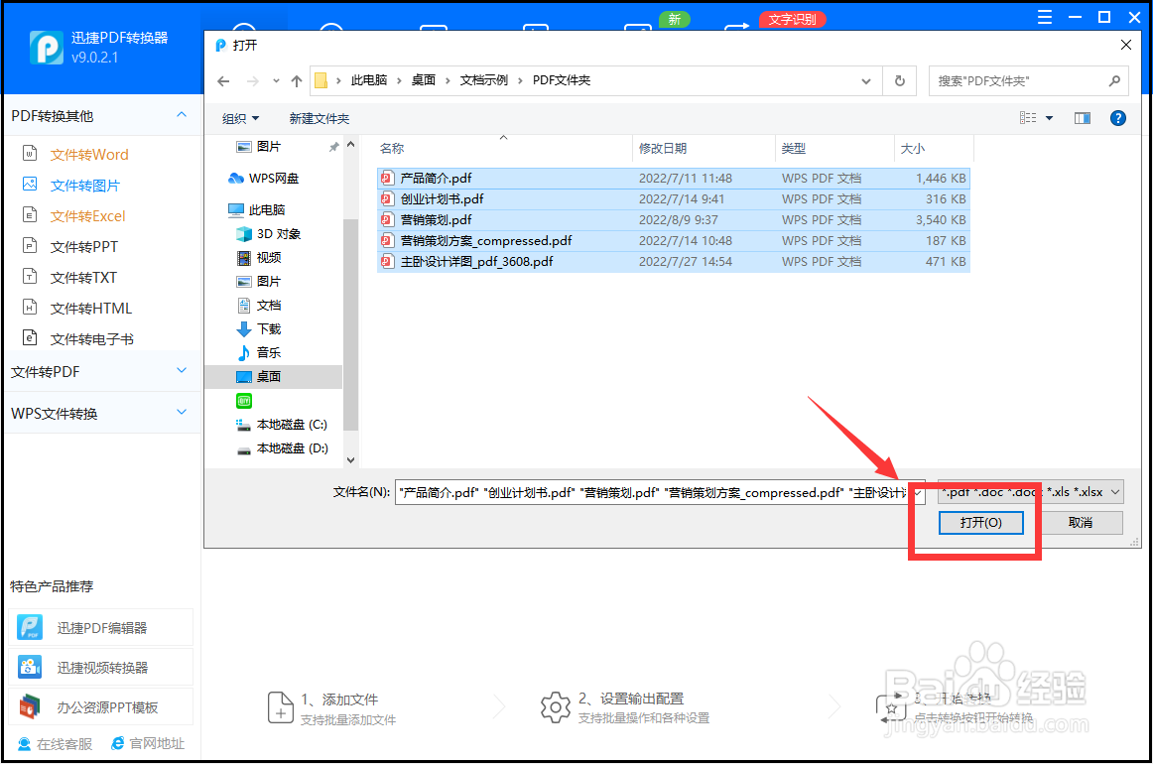Click the 桌面 breadcrumb in the address bar
1153x764 pixels.
pyautogui.click(x=423, y=80)
